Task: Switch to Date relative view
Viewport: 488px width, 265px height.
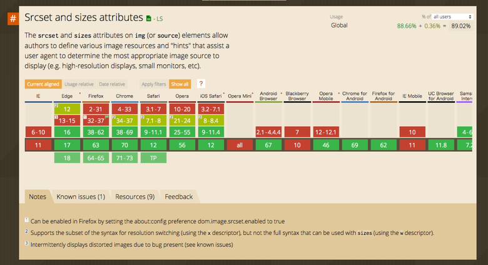Action: [x=112, y=84]
